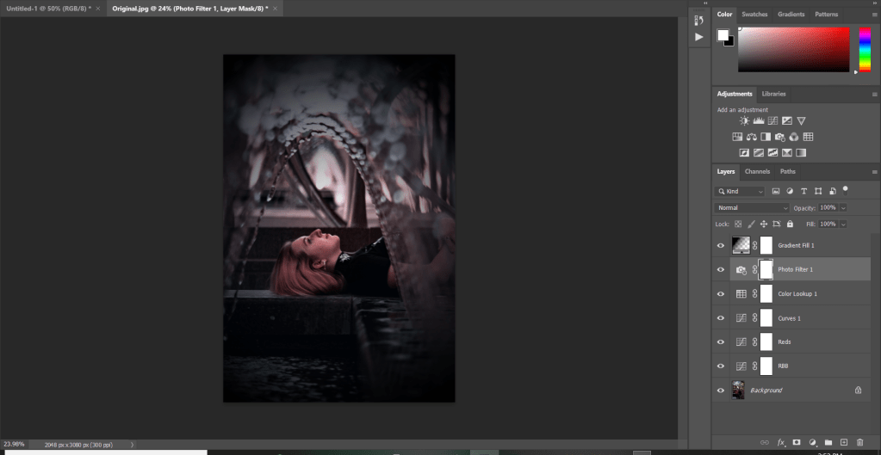Hide the Gradient Fill 1 layer
Viewport: 881px width, 455px height.
721,245
